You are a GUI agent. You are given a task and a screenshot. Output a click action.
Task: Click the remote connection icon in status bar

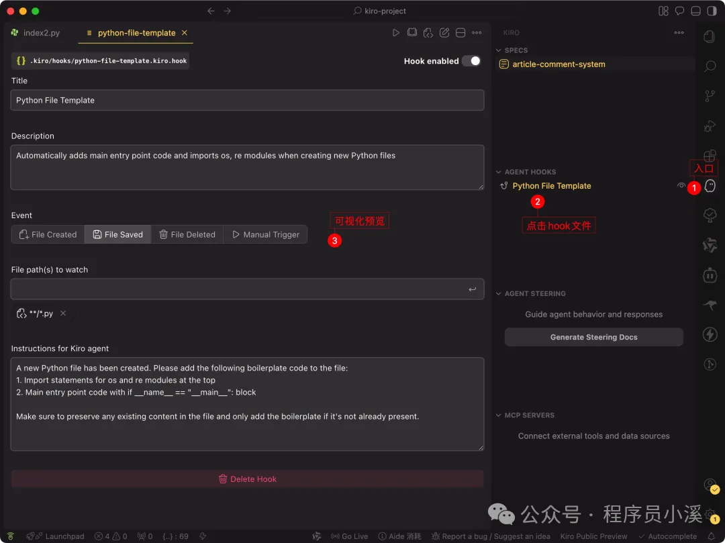[10, 536]
